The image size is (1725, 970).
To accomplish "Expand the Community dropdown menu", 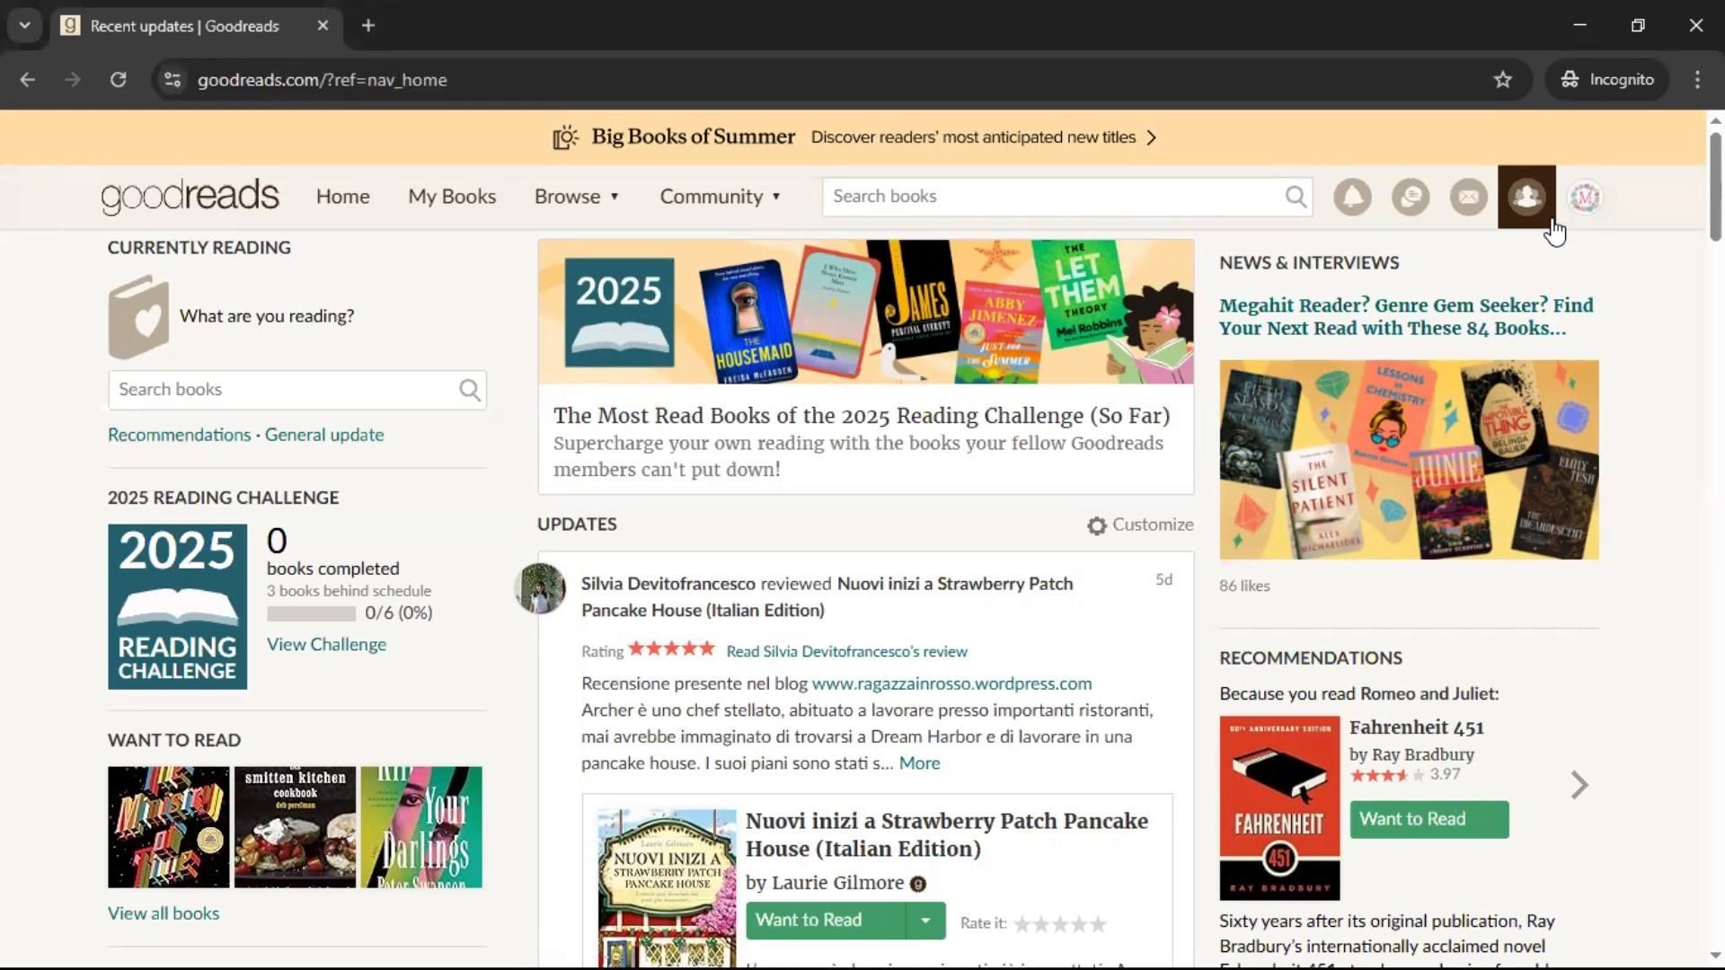I will [x=720, y=197].
